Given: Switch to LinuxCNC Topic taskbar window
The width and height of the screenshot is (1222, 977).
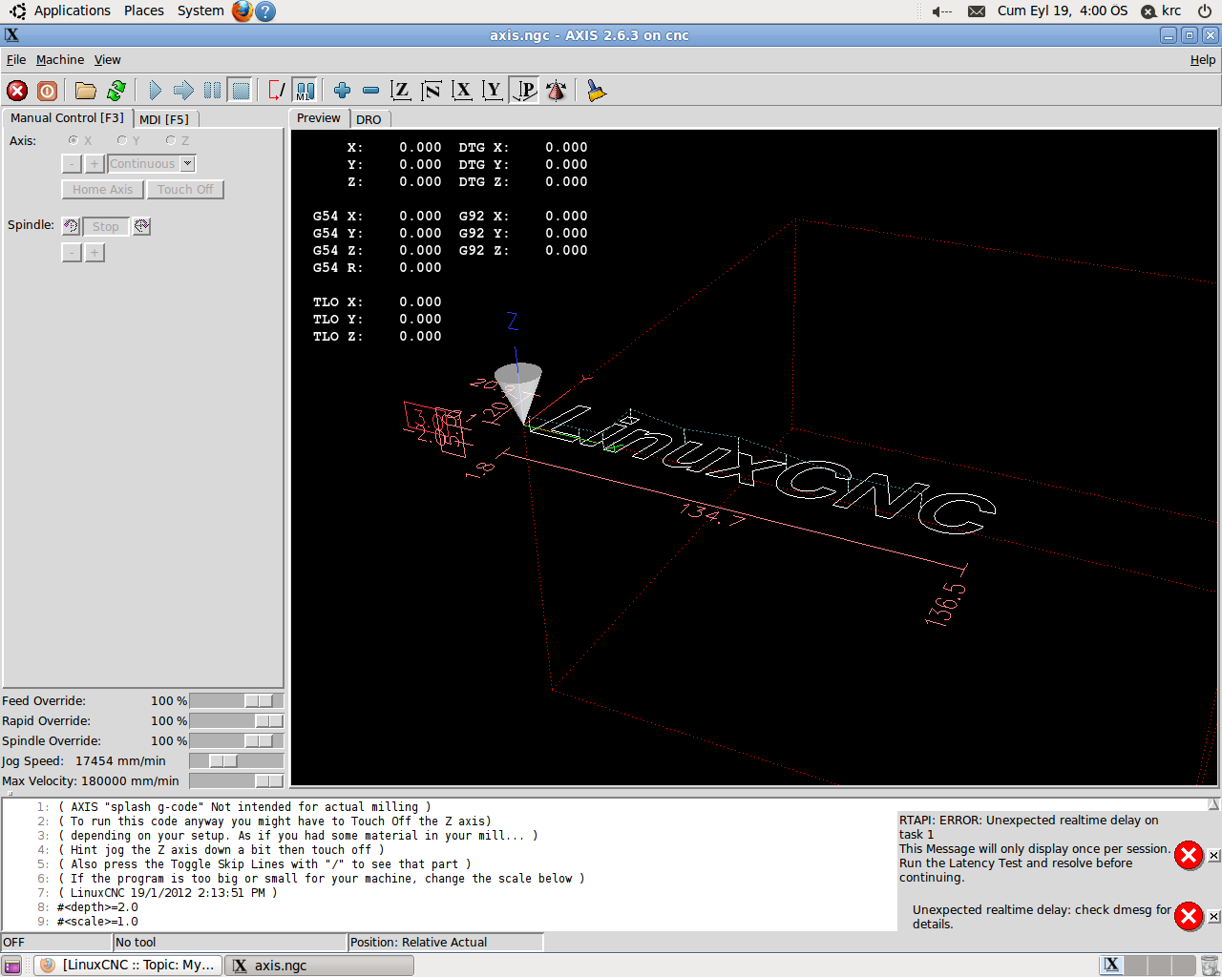Looking at the screenshot, I should click(129, 966).
